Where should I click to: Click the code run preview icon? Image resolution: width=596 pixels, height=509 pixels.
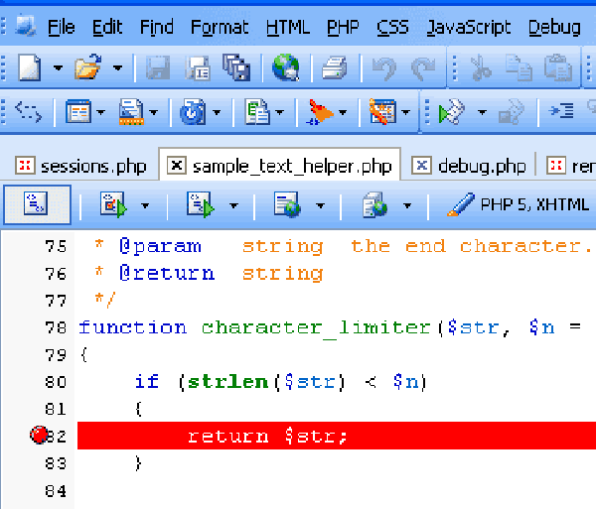(201, 204)
